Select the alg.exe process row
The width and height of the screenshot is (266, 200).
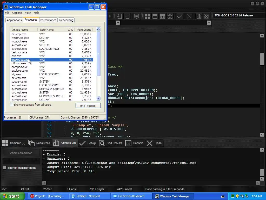[52, 74]
